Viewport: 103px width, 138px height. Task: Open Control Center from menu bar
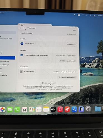[x=94, y=15]
